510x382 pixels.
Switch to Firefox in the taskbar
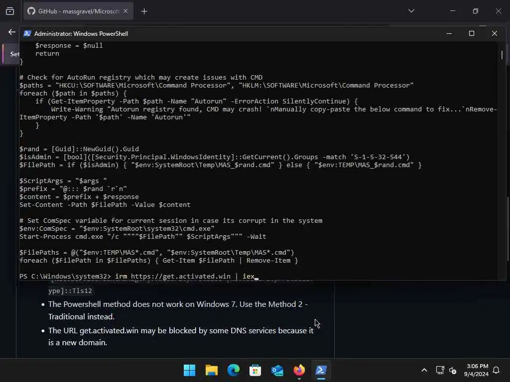(x=299, y=370)
